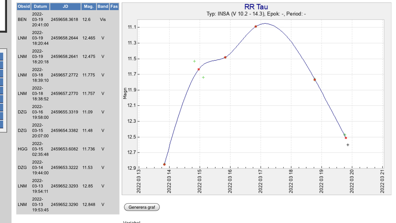Click the black plus marker near magnitude 12.6
The image size is (396, 223).
(348, 145)
